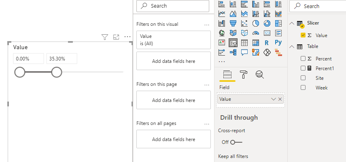Select the Donut chart visualization

pyautogui.click(x=267, y=23)
